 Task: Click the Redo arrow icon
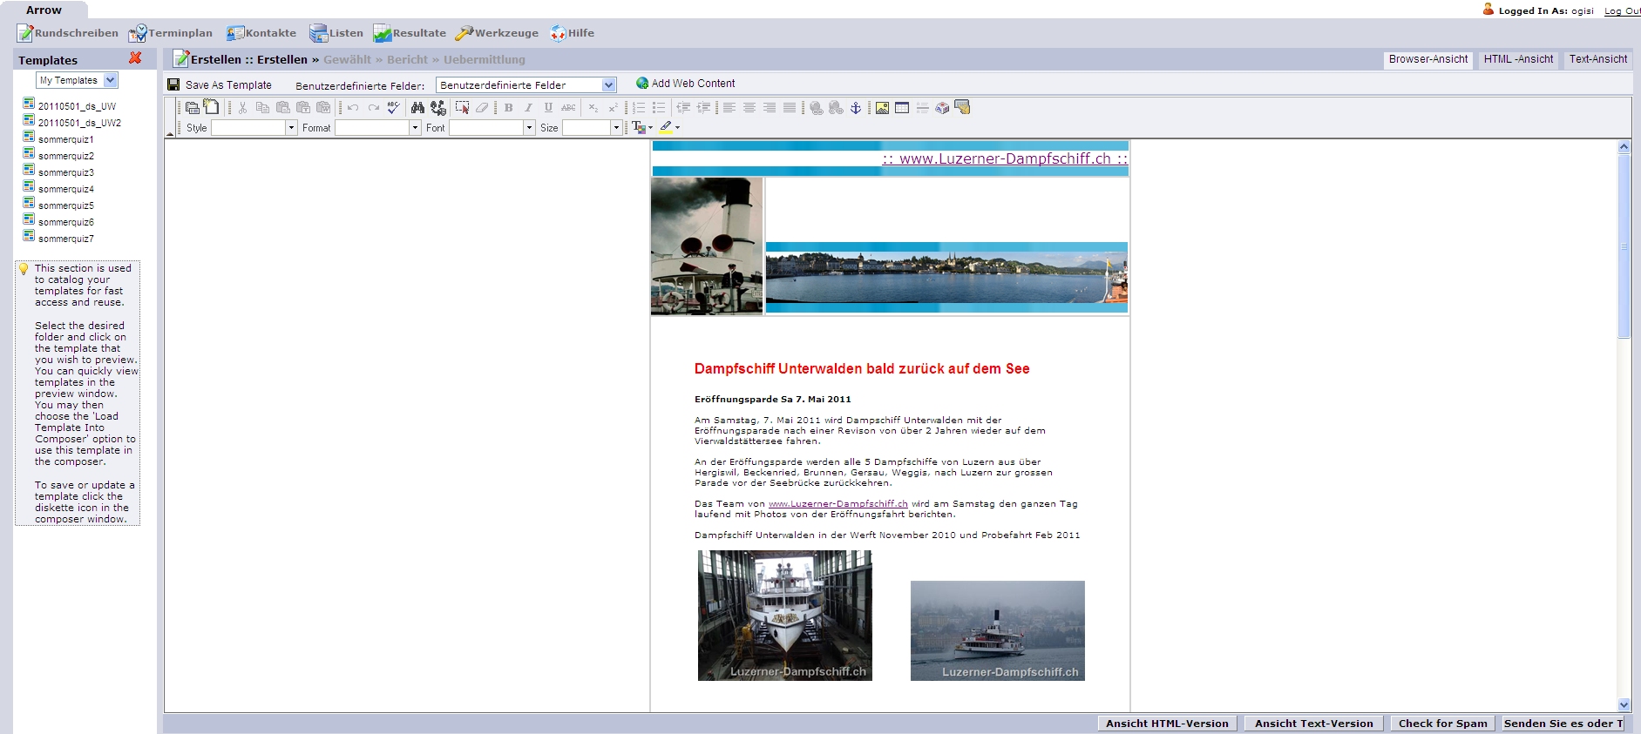click(374, 108)
